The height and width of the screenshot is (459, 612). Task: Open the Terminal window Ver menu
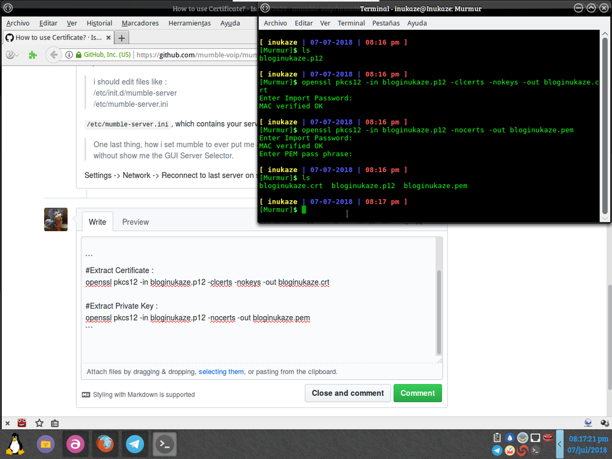click(325, 23)
